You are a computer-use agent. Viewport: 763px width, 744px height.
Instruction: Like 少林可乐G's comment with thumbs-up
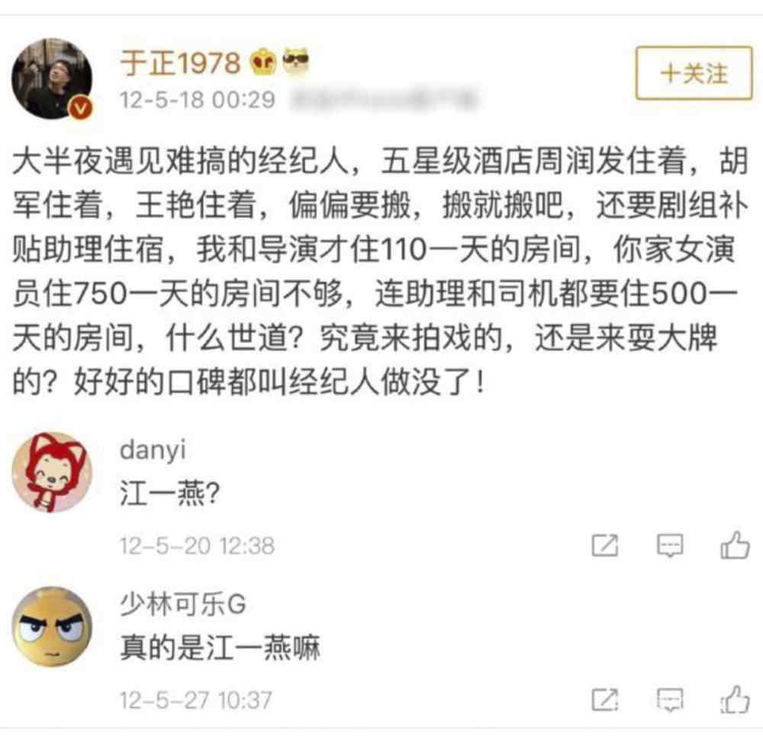coord(735,699)
